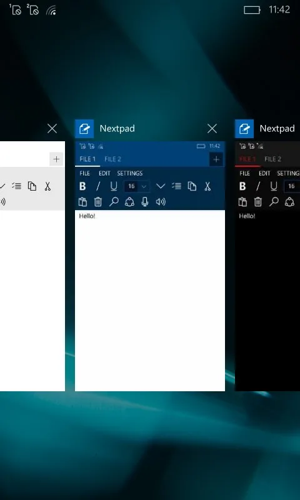The width and height of the screenshot is (300, 500).
Task: Open the FILE menu in dark Nextpad card
Action: [x=244, y=173]
